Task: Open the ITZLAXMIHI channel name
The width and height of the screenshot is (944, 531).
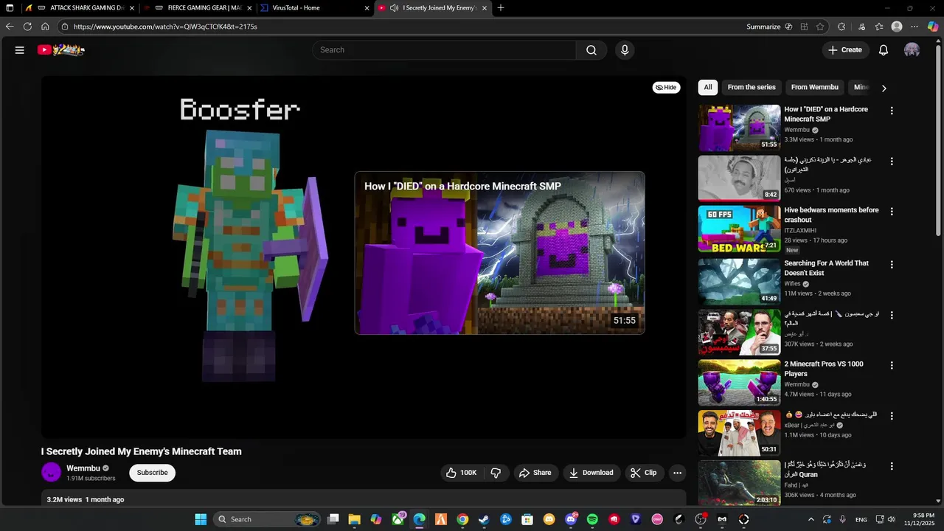Action: pyautogui.click(x=800, y=230)
